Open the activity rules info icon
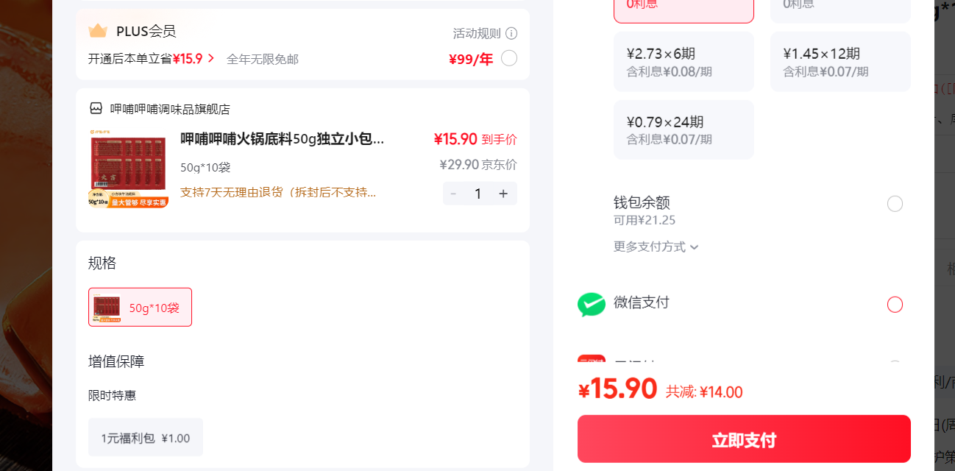The image size is (955, 471). click(511, 34)
